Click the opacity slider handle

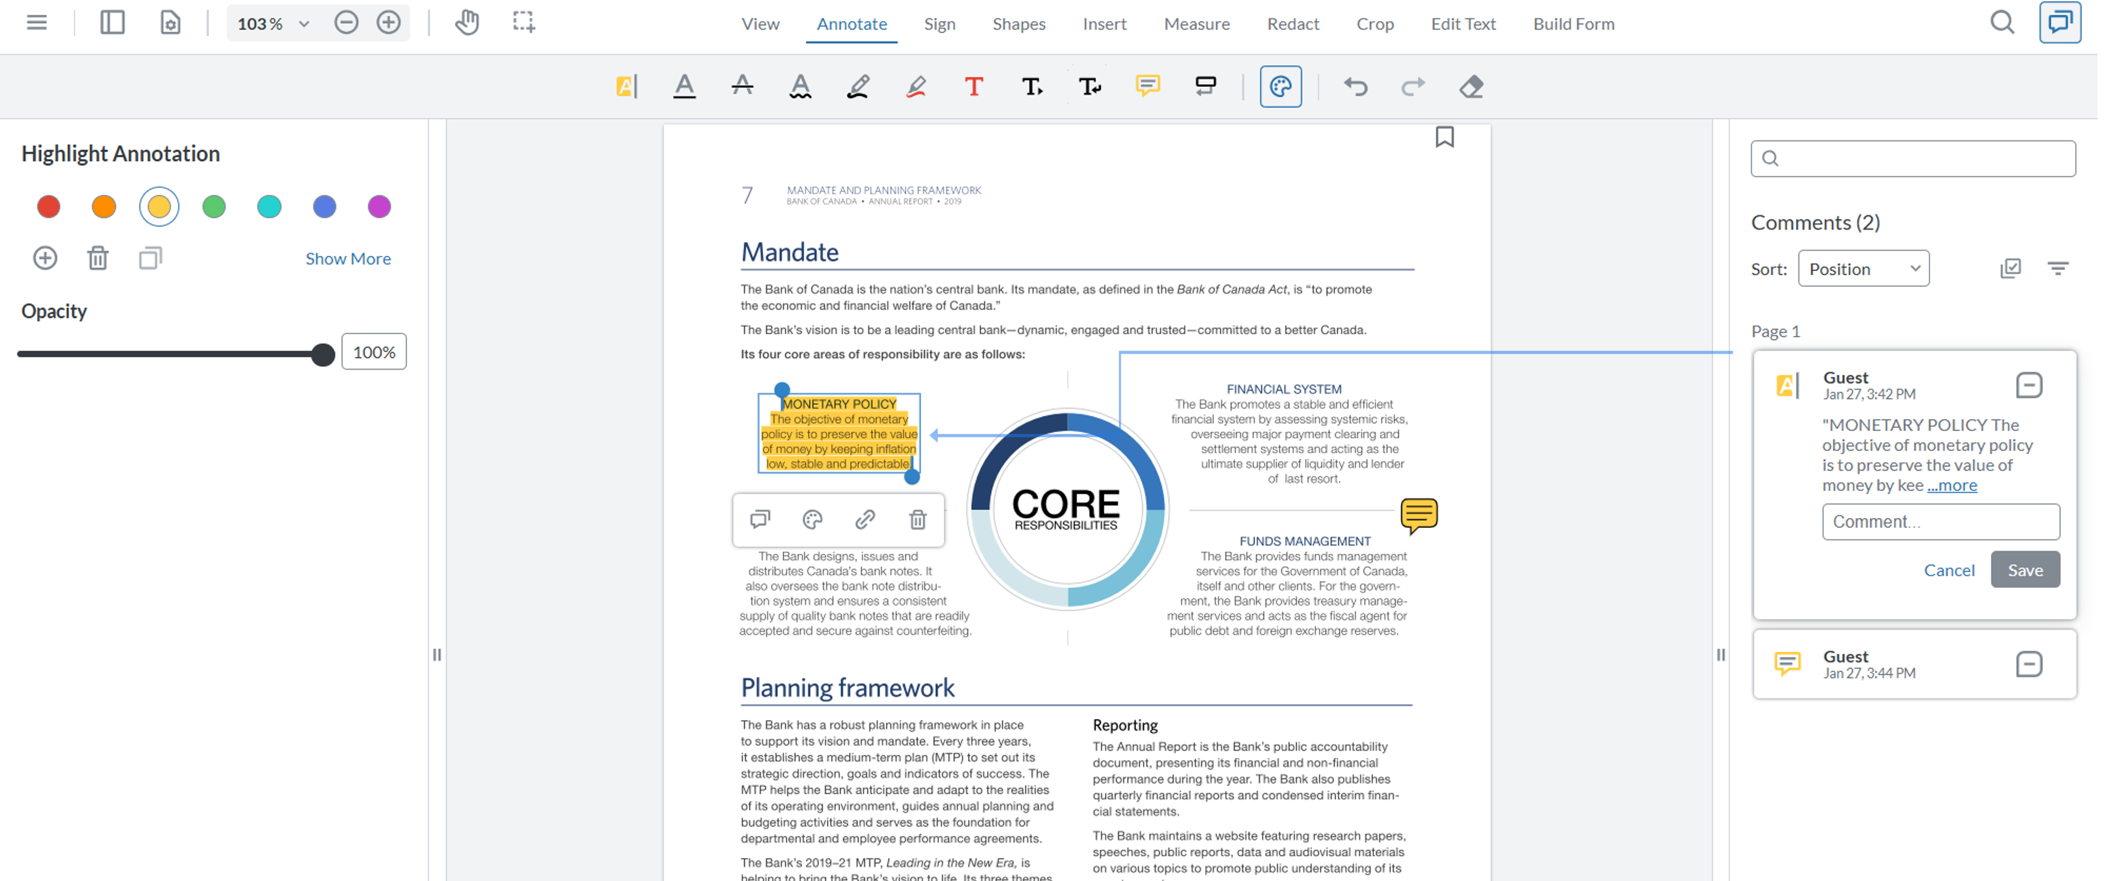(323, 354)
